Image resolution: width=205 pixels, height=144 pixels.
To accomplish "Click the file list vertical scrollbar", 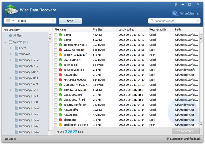I will pos(201,80).
